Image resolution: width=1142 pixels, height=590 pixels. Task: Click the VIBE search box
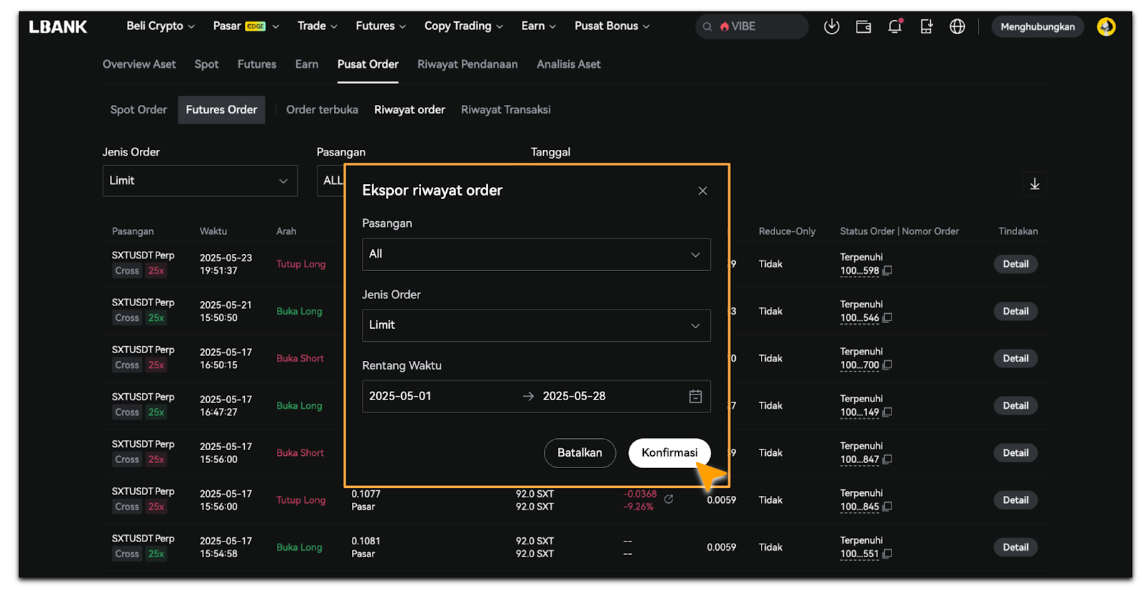click(x=752, y=26)
